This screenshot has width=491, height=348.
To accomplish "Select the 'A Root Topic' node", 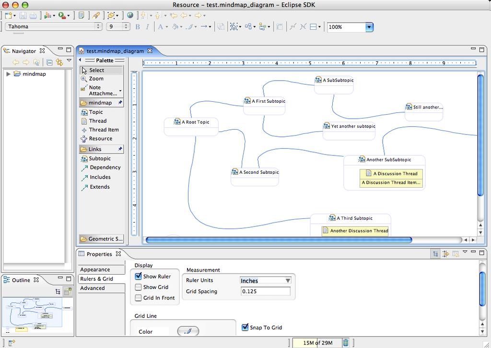I will point(191,127).
